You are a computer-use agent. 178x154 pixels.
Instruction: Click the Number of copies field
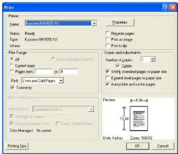pos(145,59)
